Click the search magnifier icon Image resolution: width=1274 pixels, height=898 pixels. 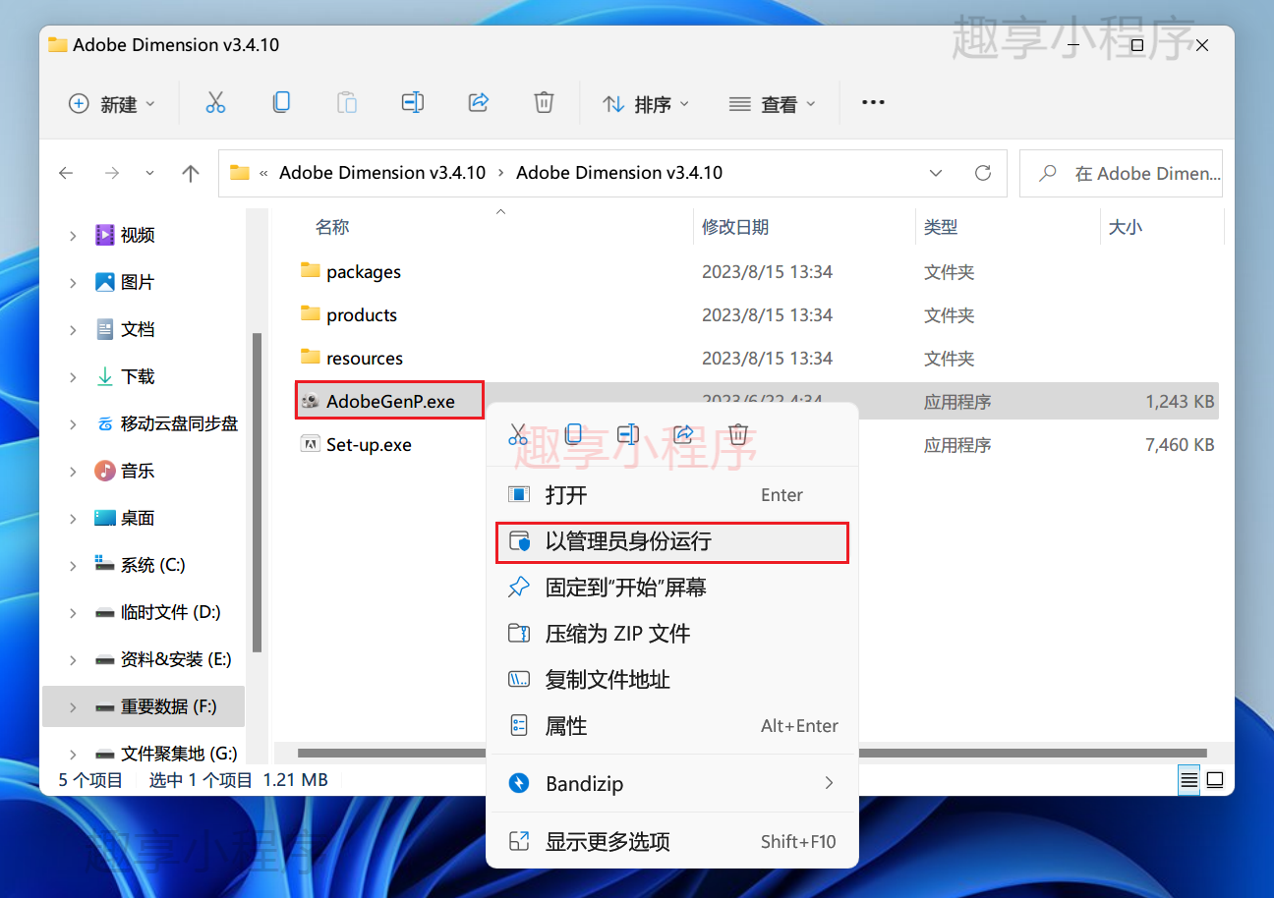click(x=1048, y=173)
